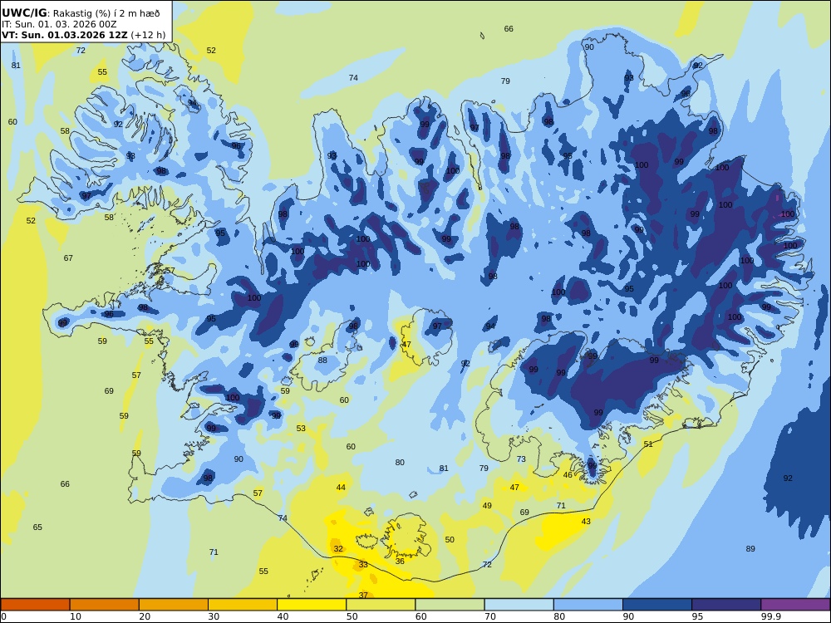Select the map value "33" on the south coast
This screenshot has height=623, width=831.
click(x=363, y=565)
